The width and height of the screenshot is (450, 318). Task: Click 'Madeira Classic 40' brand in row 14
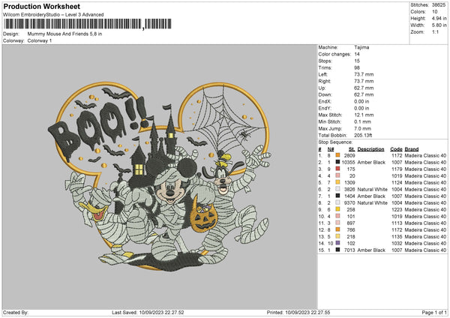pos(425,244)
